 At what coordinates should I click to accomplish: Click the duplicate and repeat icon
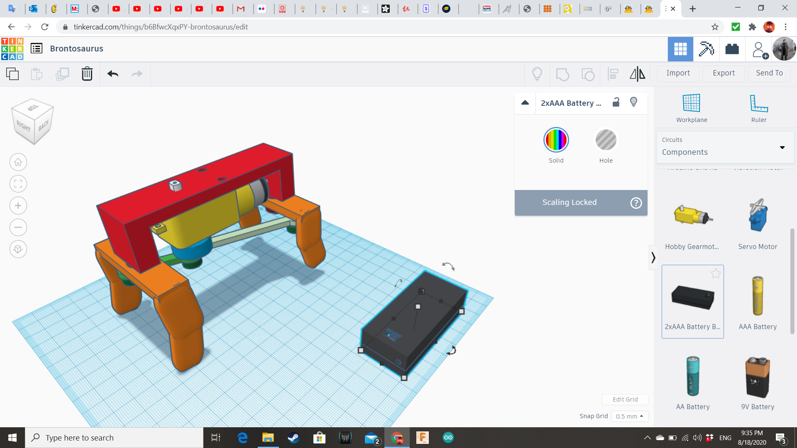(x=62, y=74)
